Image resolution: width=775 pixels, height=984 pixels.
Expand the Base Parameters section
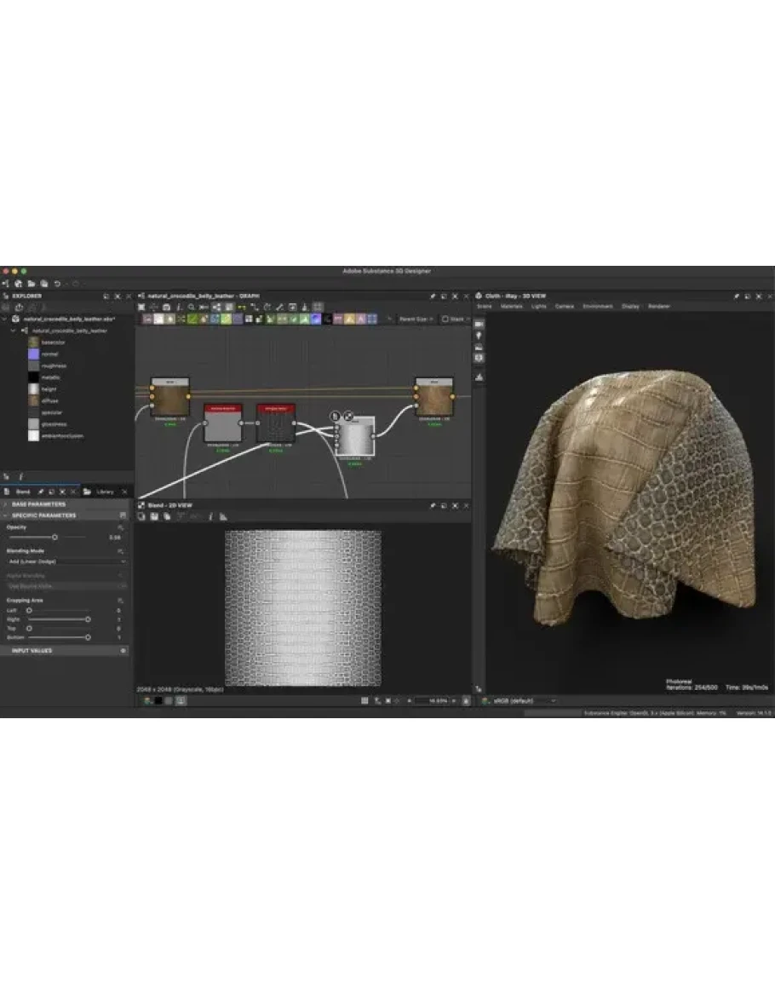coord(6,504)
